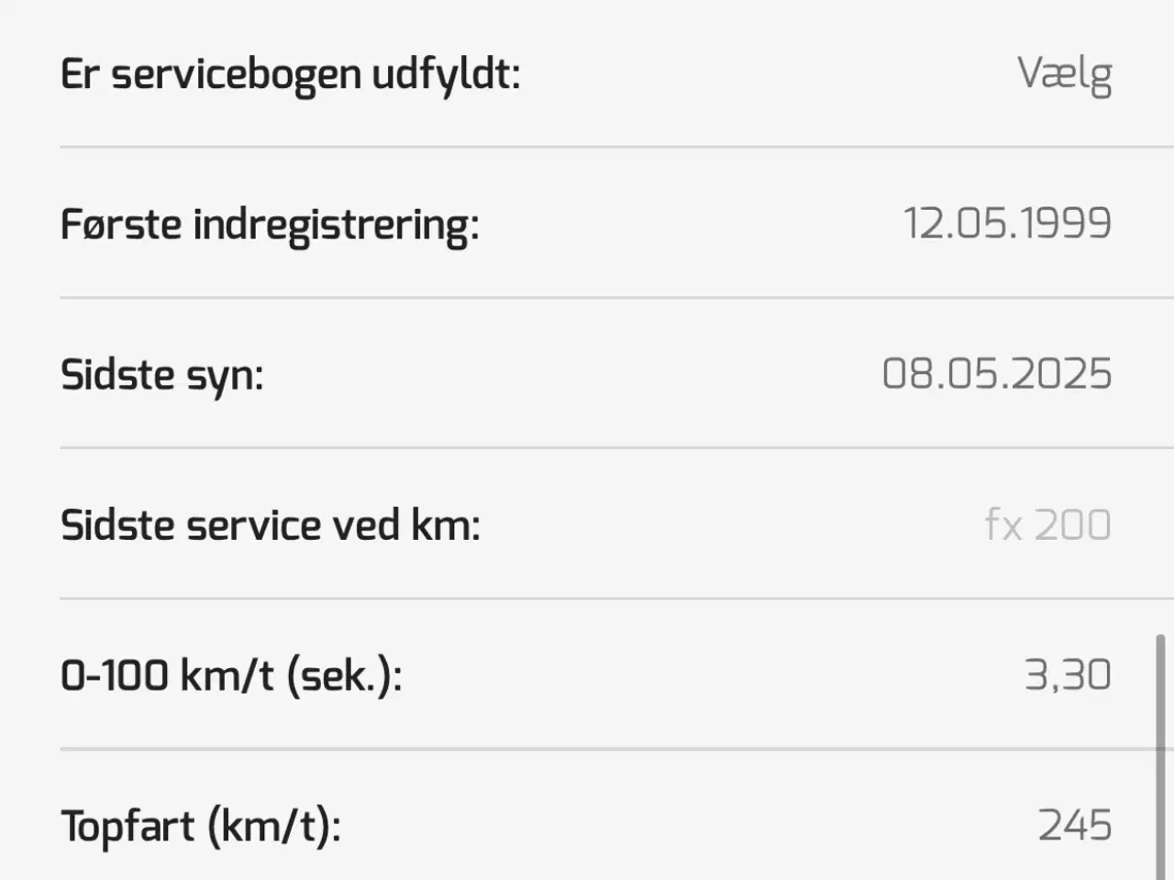Focus the 'fx 200' service km field
The height and width of the screenshot is (880, 1174).
pos(1047,524)
